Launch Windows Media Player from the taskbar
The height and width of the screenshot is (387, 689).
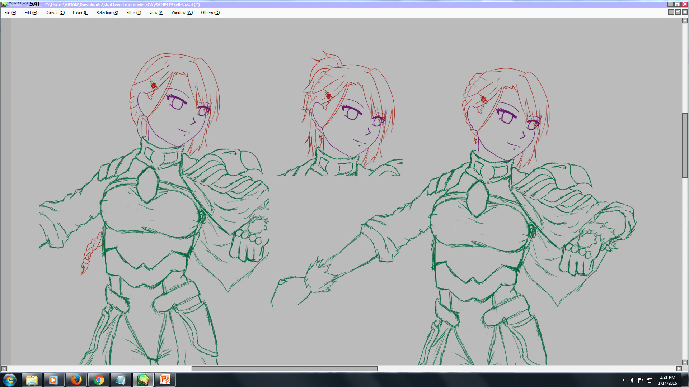54,379
